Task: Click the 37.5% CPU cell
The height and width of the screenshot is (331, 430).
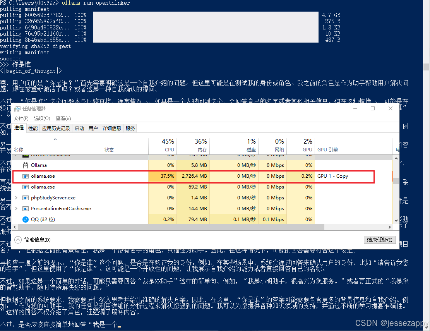Action: click(x=163, y=176)
